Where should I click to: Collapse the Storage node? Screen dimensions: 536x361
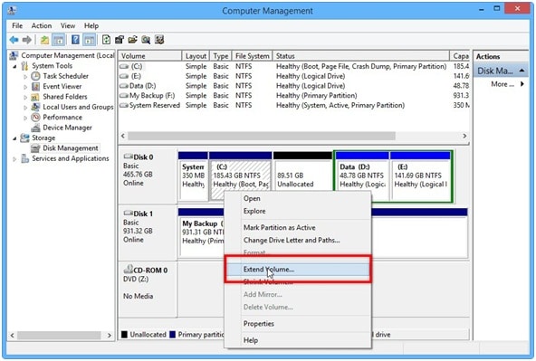tap(14, 138)
